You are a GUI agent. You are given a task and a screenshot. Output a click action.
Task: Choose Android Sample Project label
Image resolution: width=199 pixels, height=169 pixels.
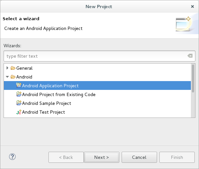point(46,103)
